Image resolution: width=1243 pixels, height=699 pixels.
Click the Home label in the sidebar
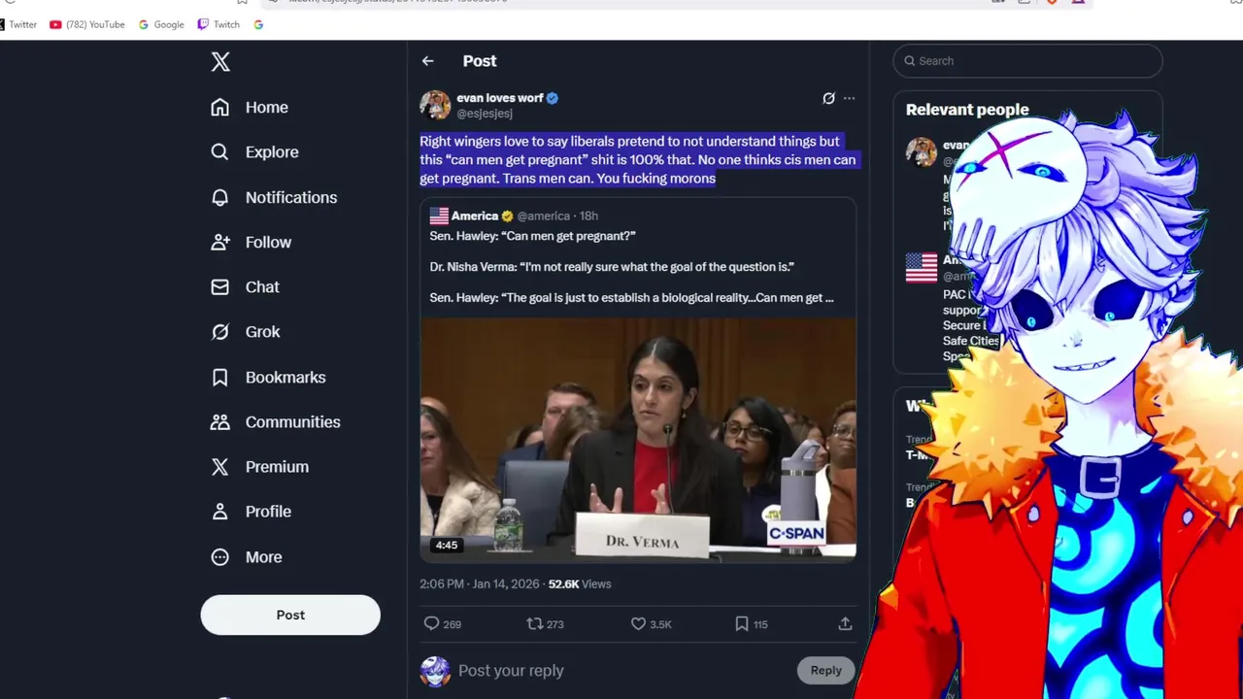point(267,108)
